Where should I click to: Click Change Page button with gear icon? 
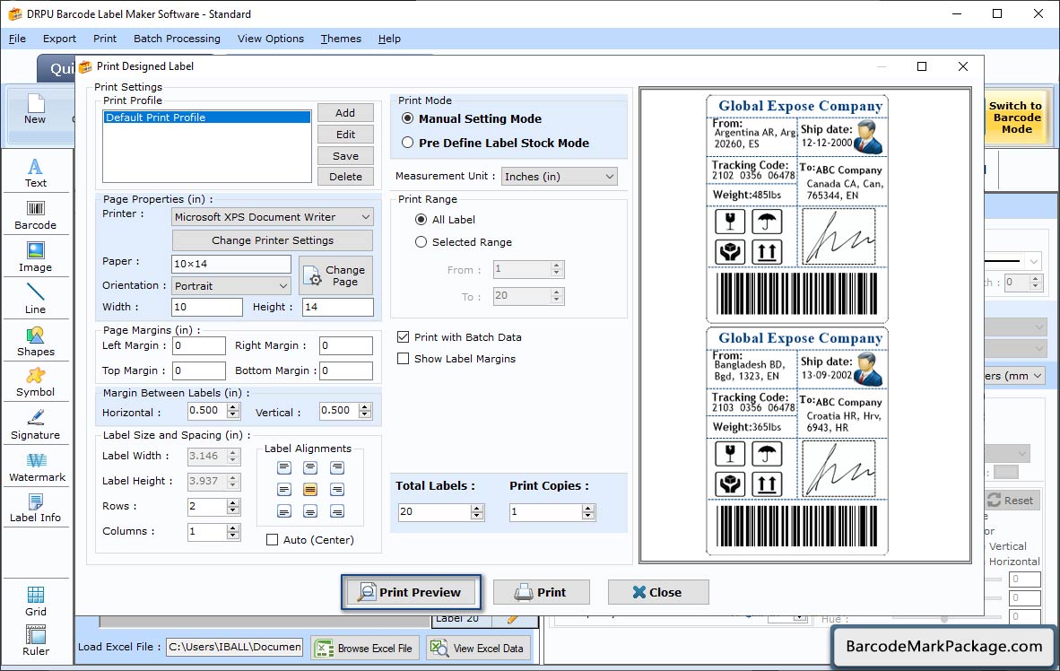pyautogui.click(x=336, y=275)
